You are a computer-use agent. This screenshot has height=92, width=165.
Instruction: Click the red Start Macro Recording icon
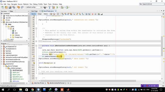tap(93, 14)
